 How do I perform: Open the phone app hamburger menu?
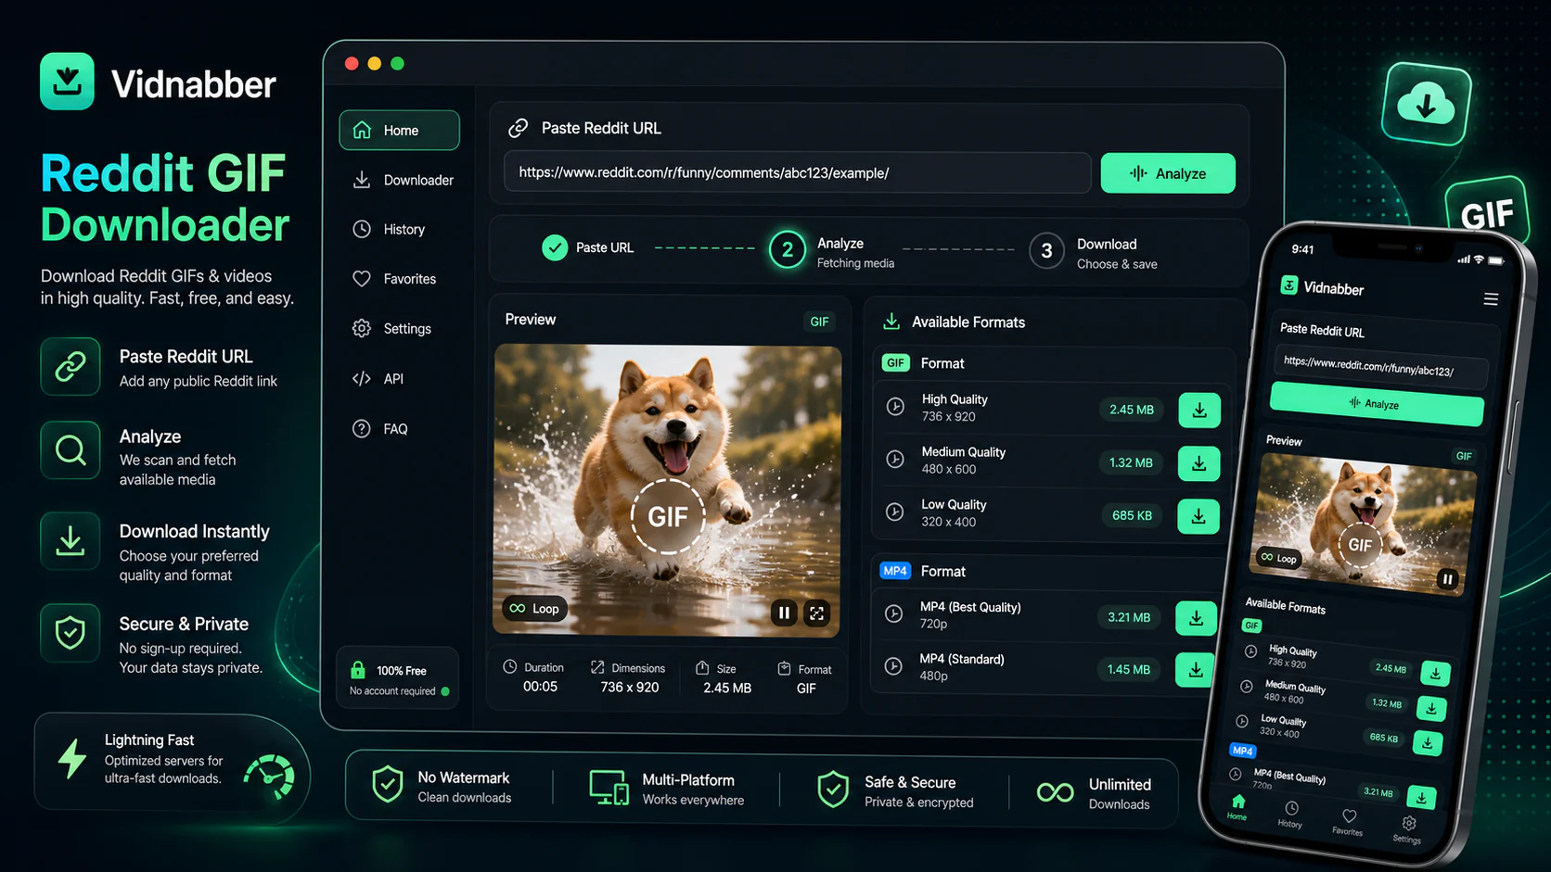coord(1491,299)
